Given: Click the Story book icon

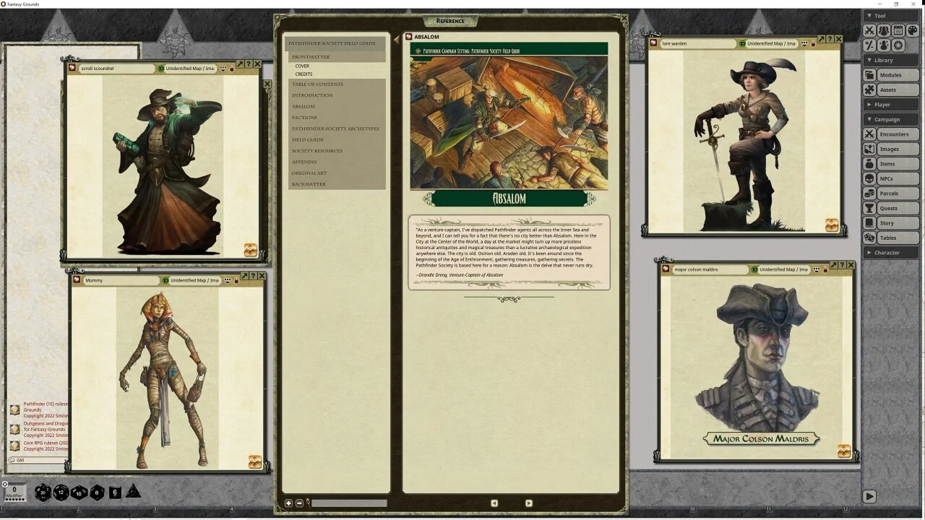Looking at the screenshot, I should (x=870, y=223).
